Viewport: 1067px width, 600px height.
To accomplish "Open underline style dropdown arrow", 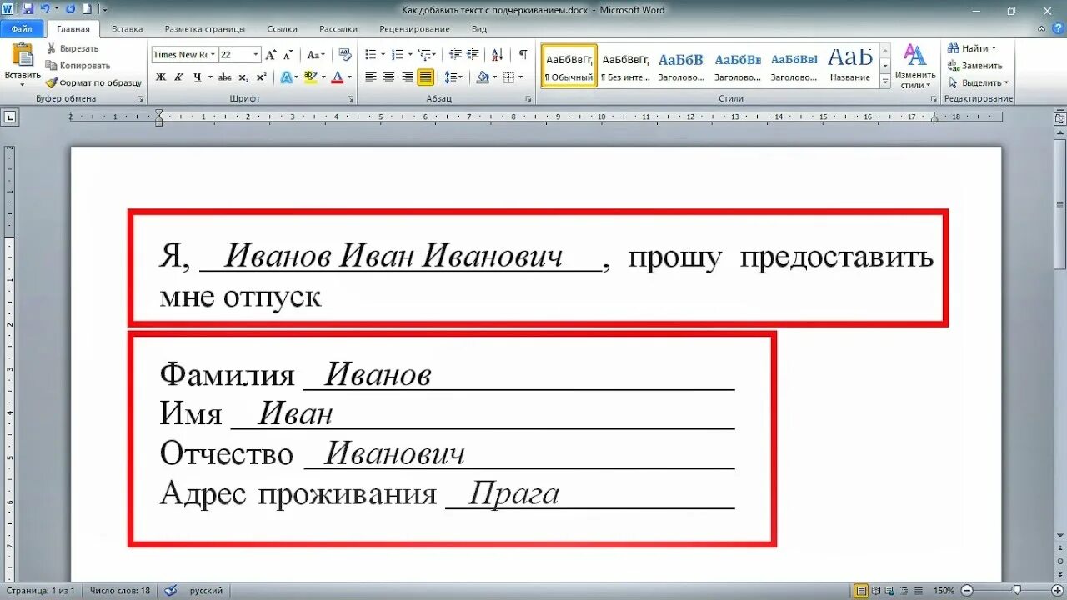I will click(209, 77).
